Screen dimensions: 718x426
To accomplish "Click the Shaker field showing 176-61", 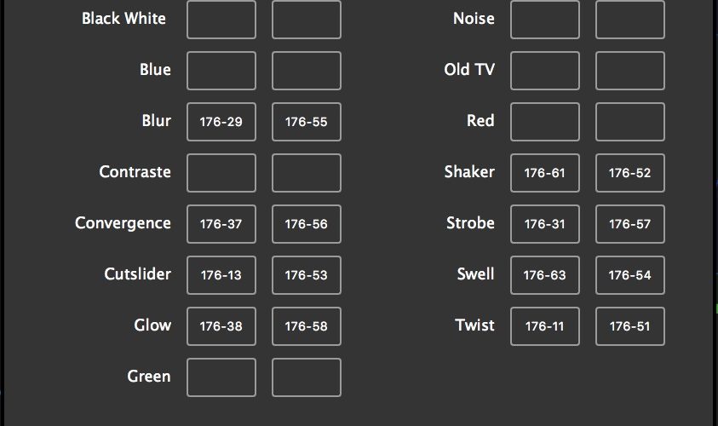I will click(x=545, y=173).
